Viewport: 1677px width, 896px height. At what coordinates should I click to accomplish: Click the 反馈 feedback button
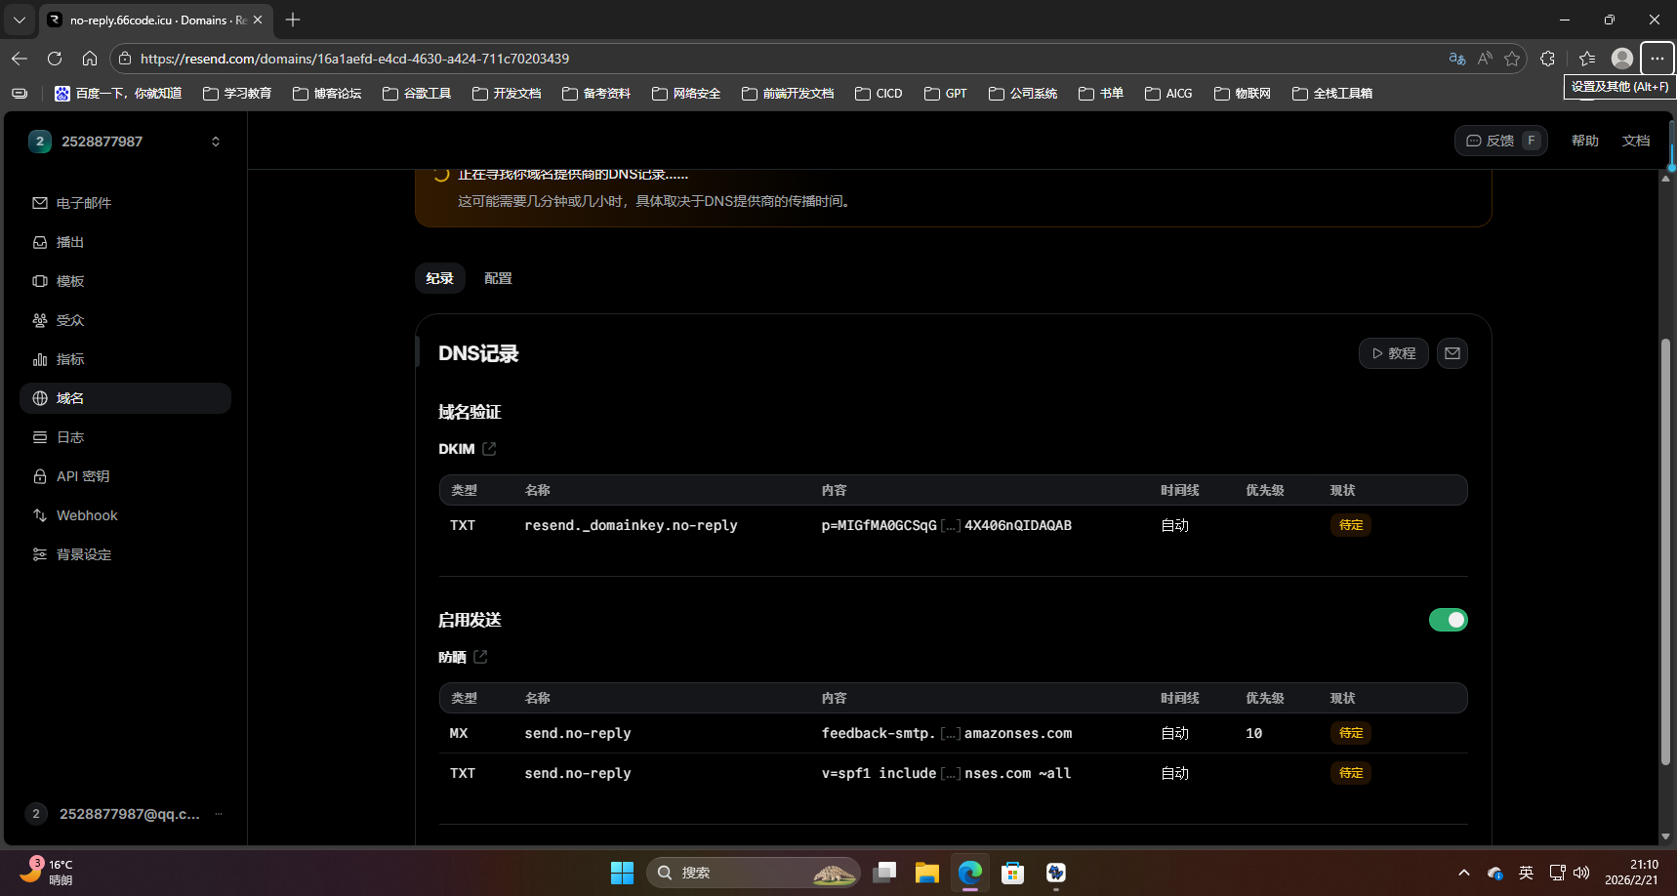pyautogui.click(x=1501, y=141)
